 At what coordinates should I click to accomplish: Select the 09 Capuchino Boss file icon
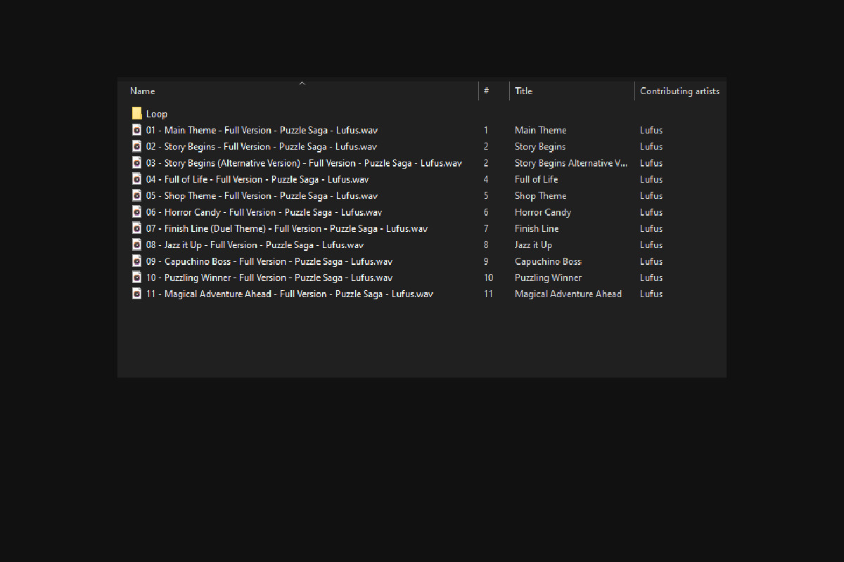pos(136,261)
